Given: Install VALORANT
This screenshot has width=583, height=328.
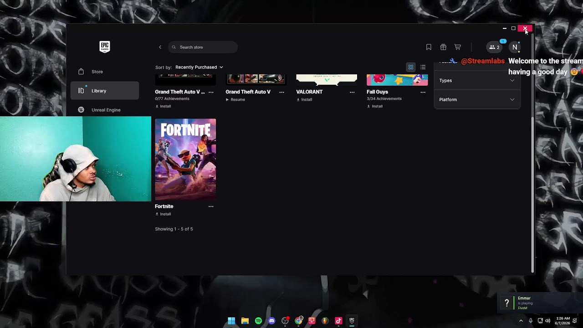Looking at the screenshot, I should [x=304, y=99].
